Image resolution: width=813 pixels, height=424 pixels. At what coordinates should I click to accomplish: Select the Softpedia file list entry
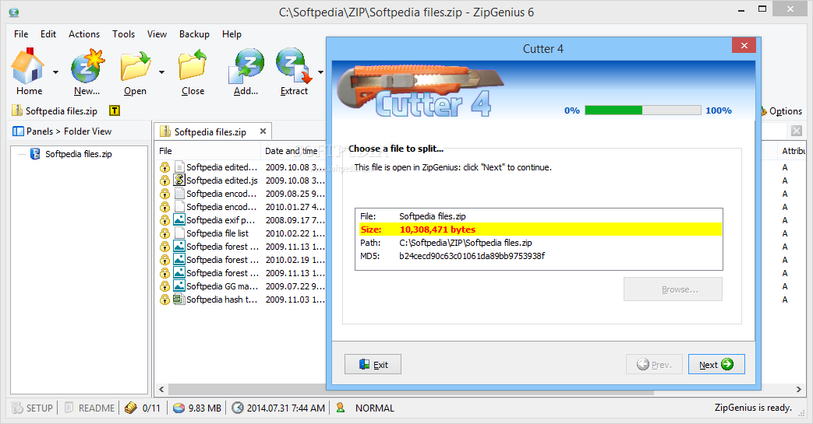(x=217, y=233)
